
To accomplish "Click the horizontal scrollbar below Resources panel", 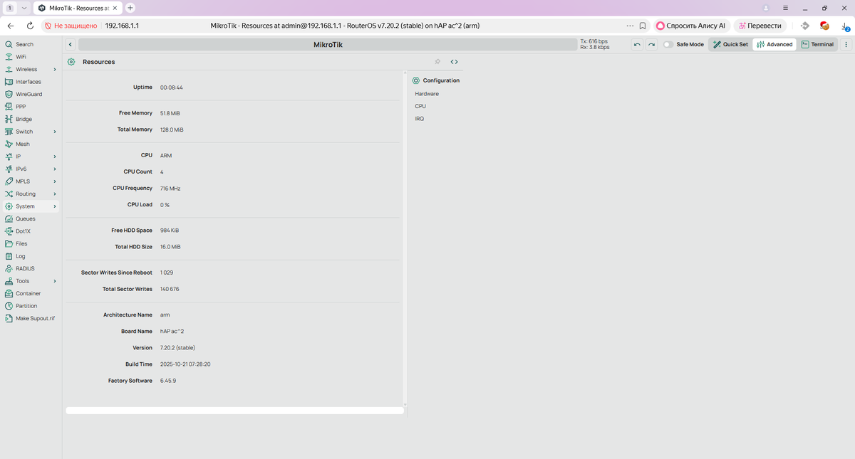I will coord(234,411).
